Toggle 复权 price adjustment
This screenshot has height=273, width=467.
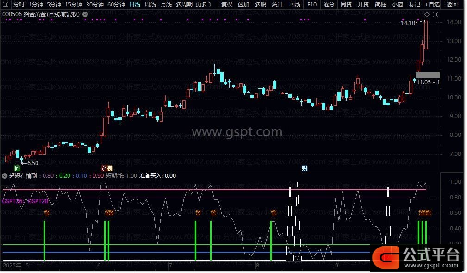pos(226,5)
